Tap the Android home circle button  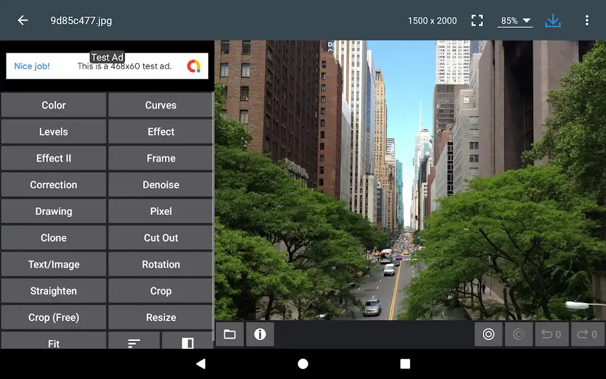[x=303, y=364]
